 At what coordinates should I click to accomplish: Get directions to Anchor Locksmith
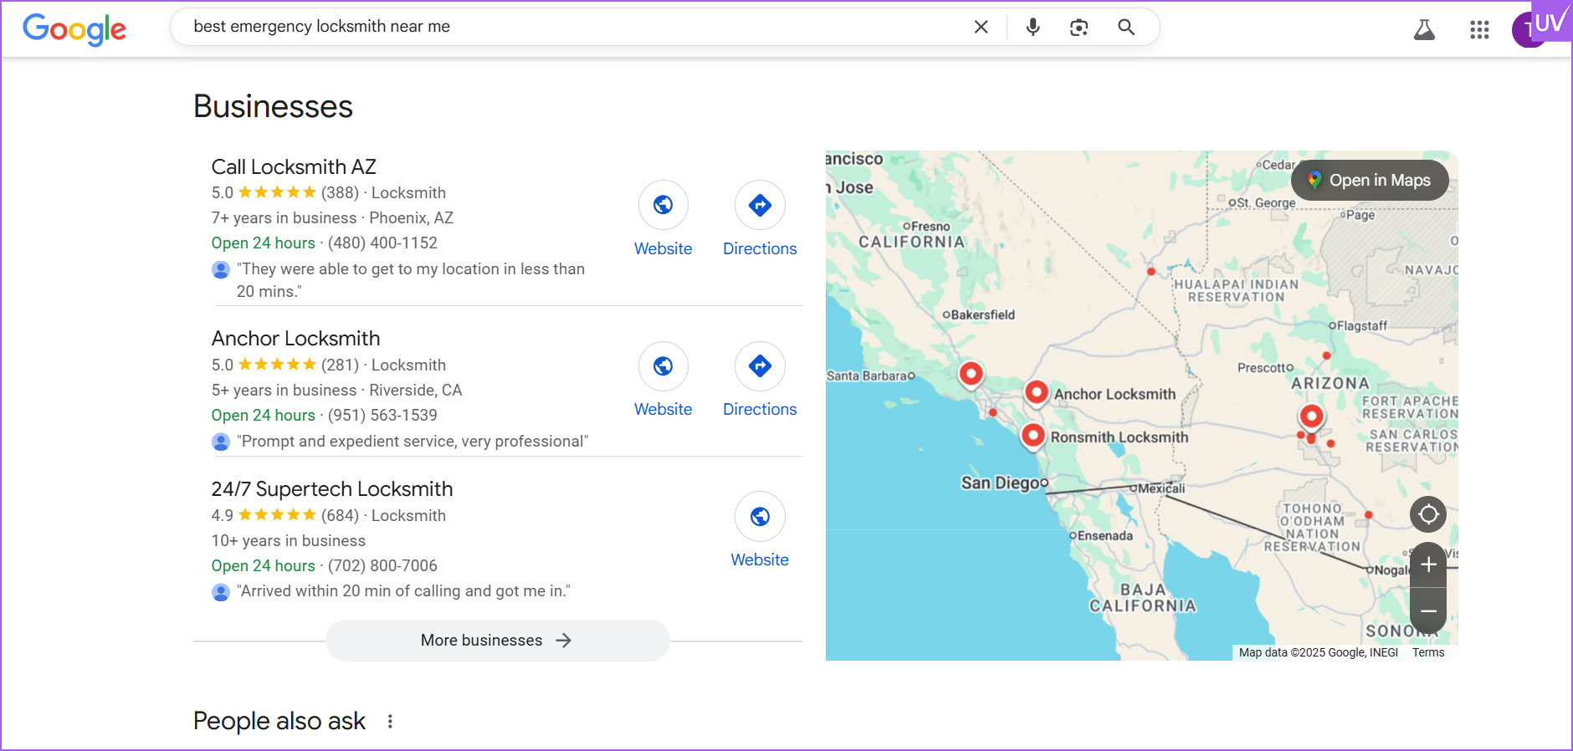(759, 366)
